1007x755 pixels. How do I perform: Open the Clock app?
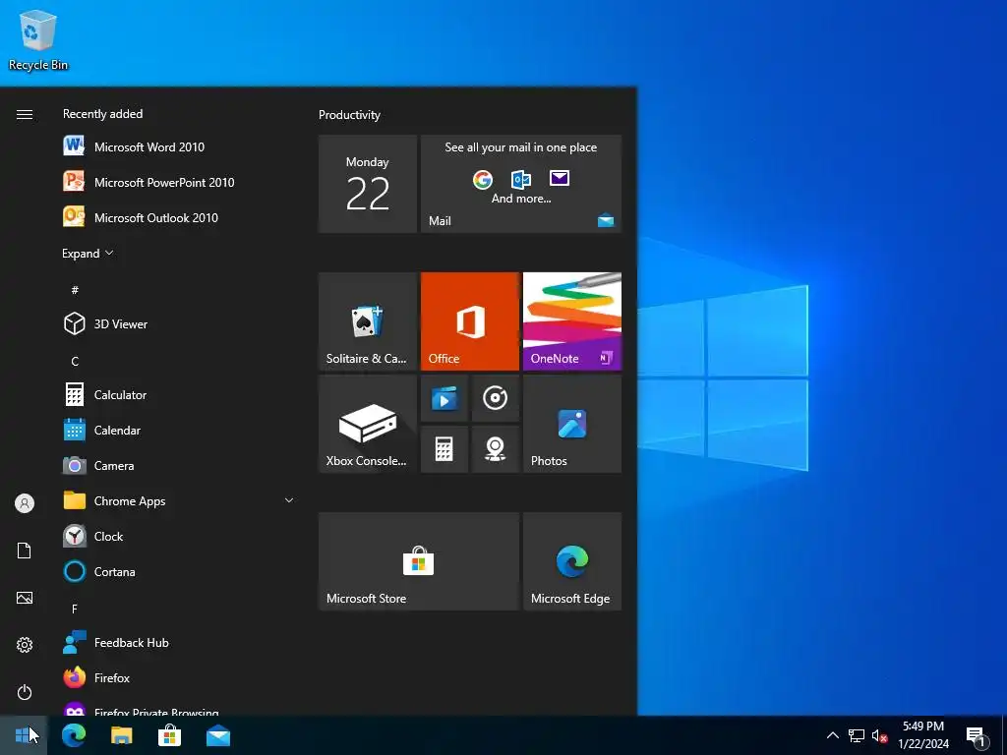(180, 536)
